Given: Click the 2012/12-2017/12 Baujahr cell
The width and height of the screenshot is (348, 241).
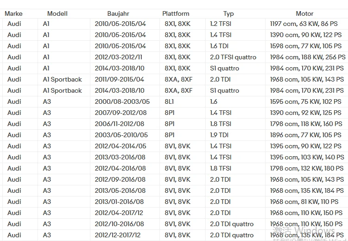Looking at the screenshot, I should click(125, 235).
